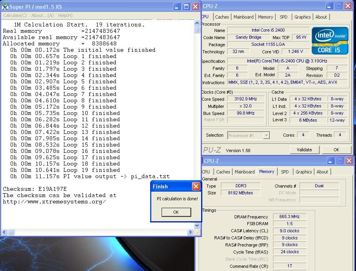Click the Super PI vertical scrollbar thumb
Screen dimensions: 356x271
[197, 30]
